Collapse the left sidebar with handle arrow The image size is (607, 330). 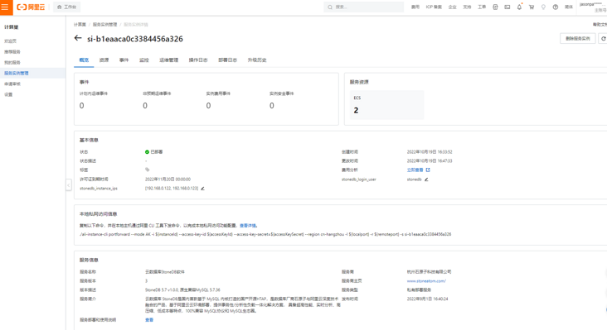click(69, 185)
